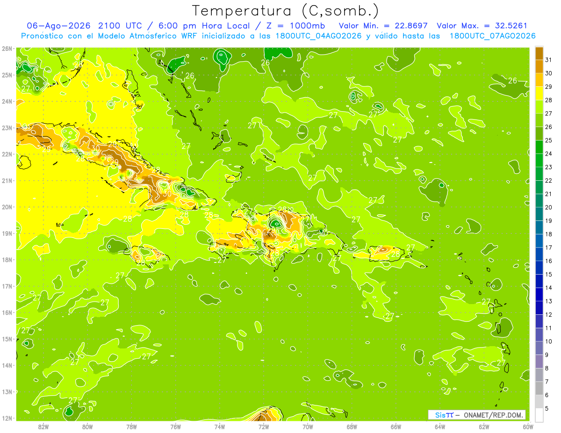Click the color scale label '7'
Image resolution: width=561 pixels, height=433 pixels.
point(547,382)
